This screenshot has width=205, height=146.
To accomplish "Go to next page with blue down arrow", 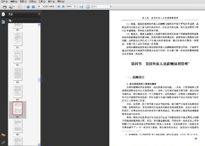I will click(x=33, y=7).
